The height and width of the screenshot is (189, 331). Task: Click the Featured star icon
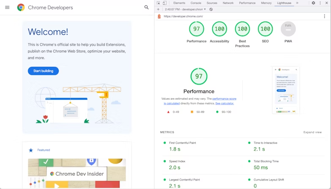tap(31, 150)
